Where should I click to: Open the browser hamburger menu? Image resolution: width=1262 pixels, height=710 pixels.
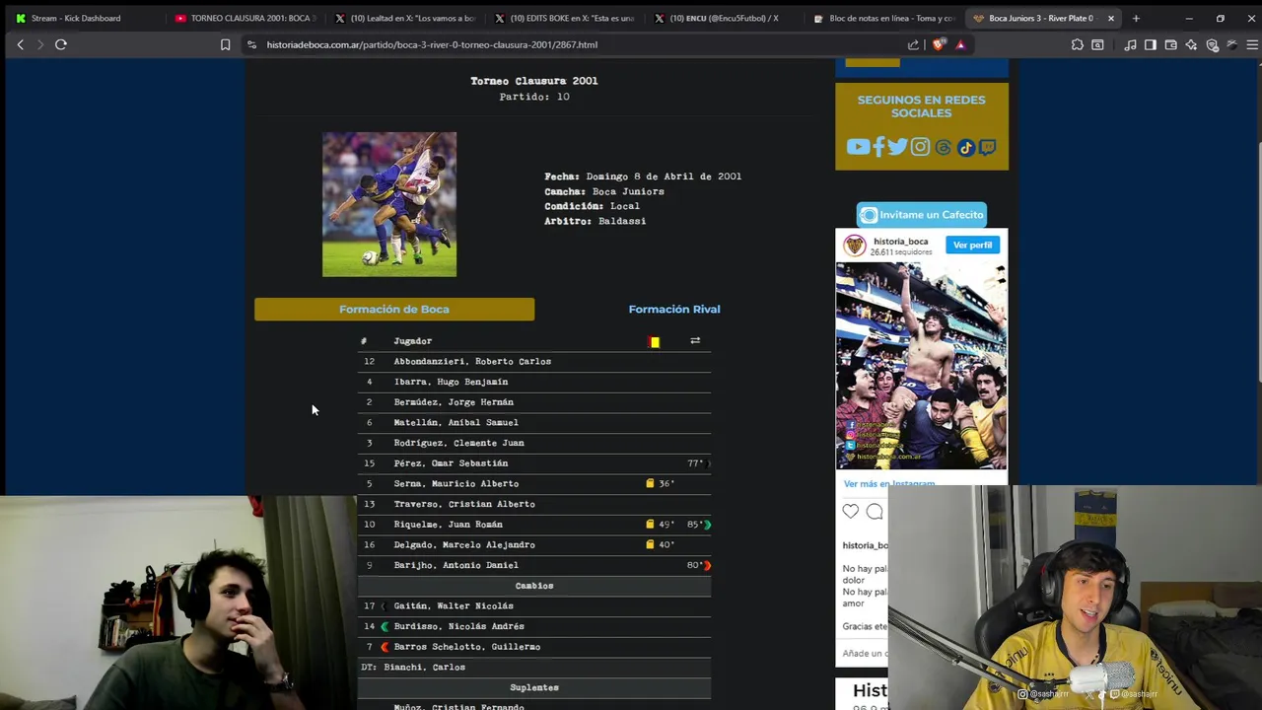[x=1252, y=44]
